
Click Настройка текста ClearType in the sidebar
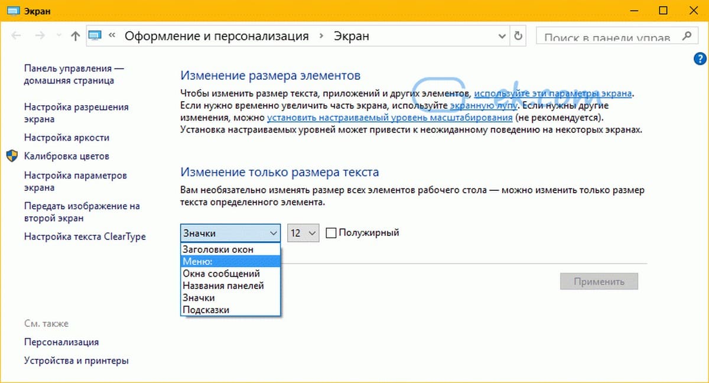tap(84, 236)
